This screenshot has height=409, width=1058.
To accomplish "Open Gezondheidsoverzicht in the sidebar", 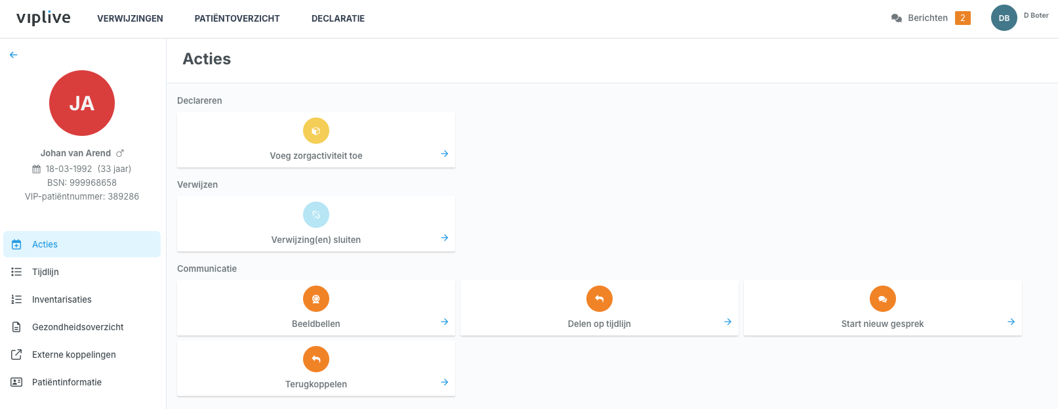I will 82,327.
